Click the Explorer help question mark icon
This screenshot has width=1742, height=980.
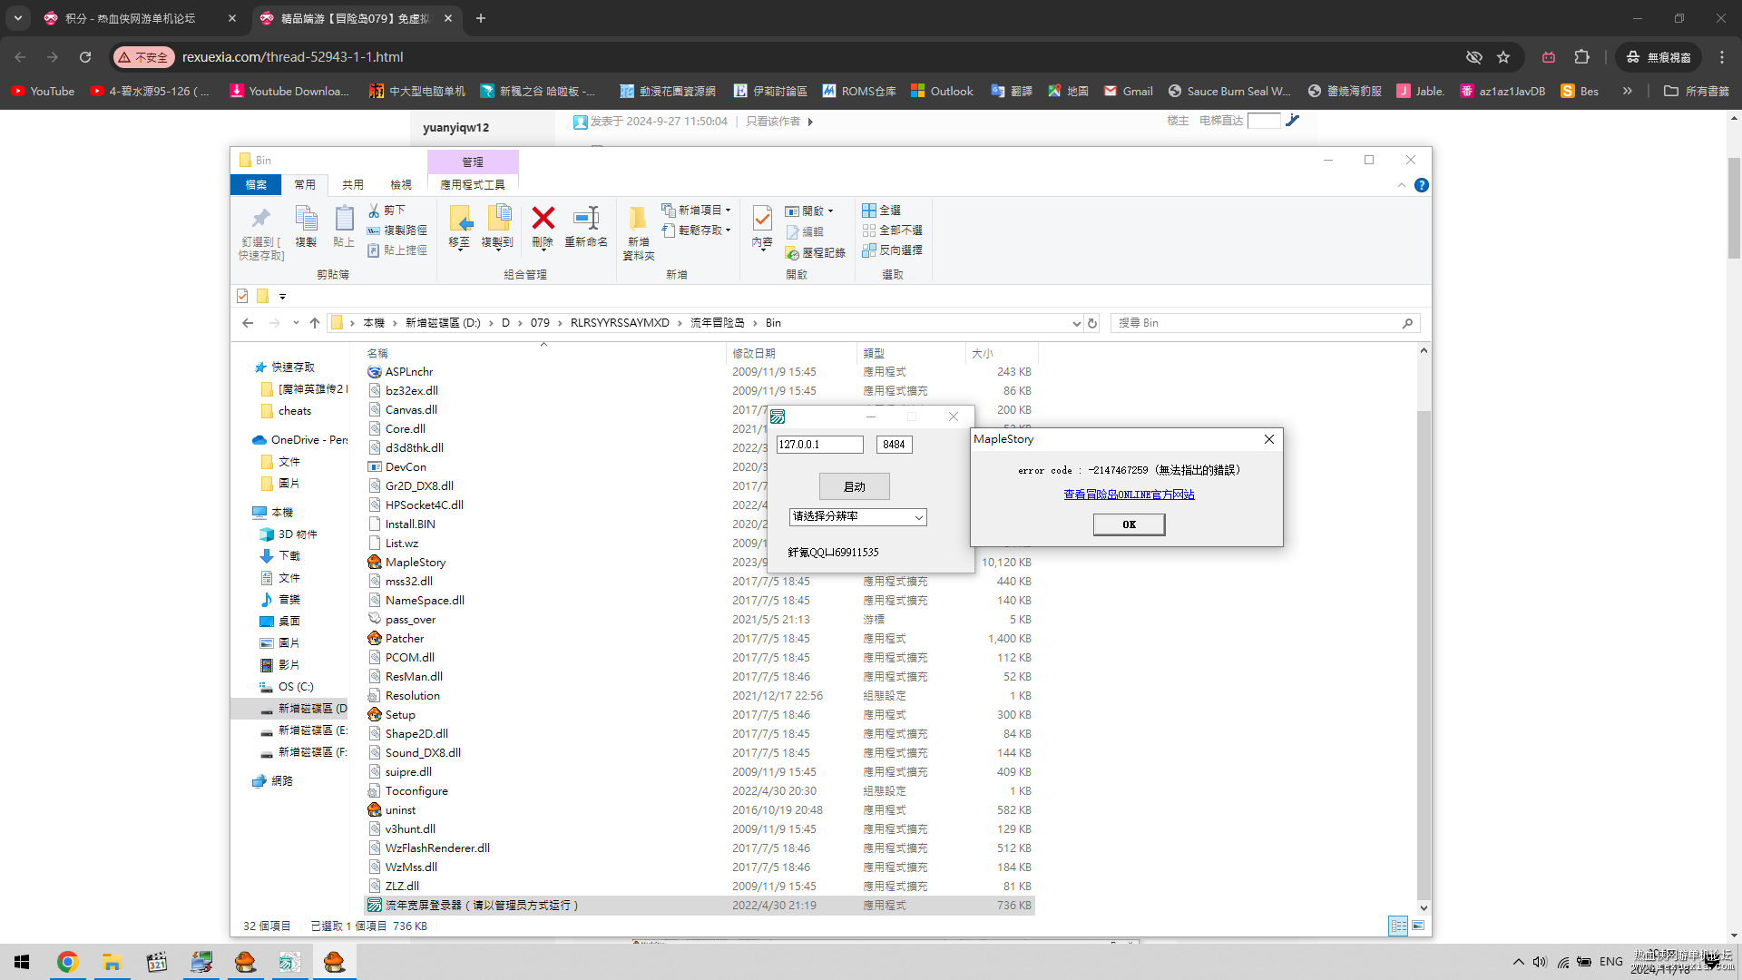click(1422, 185)
